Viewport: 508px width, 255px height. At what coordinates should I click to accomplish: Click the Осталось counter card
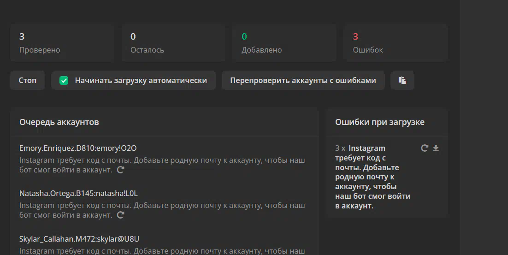point(173,42)
